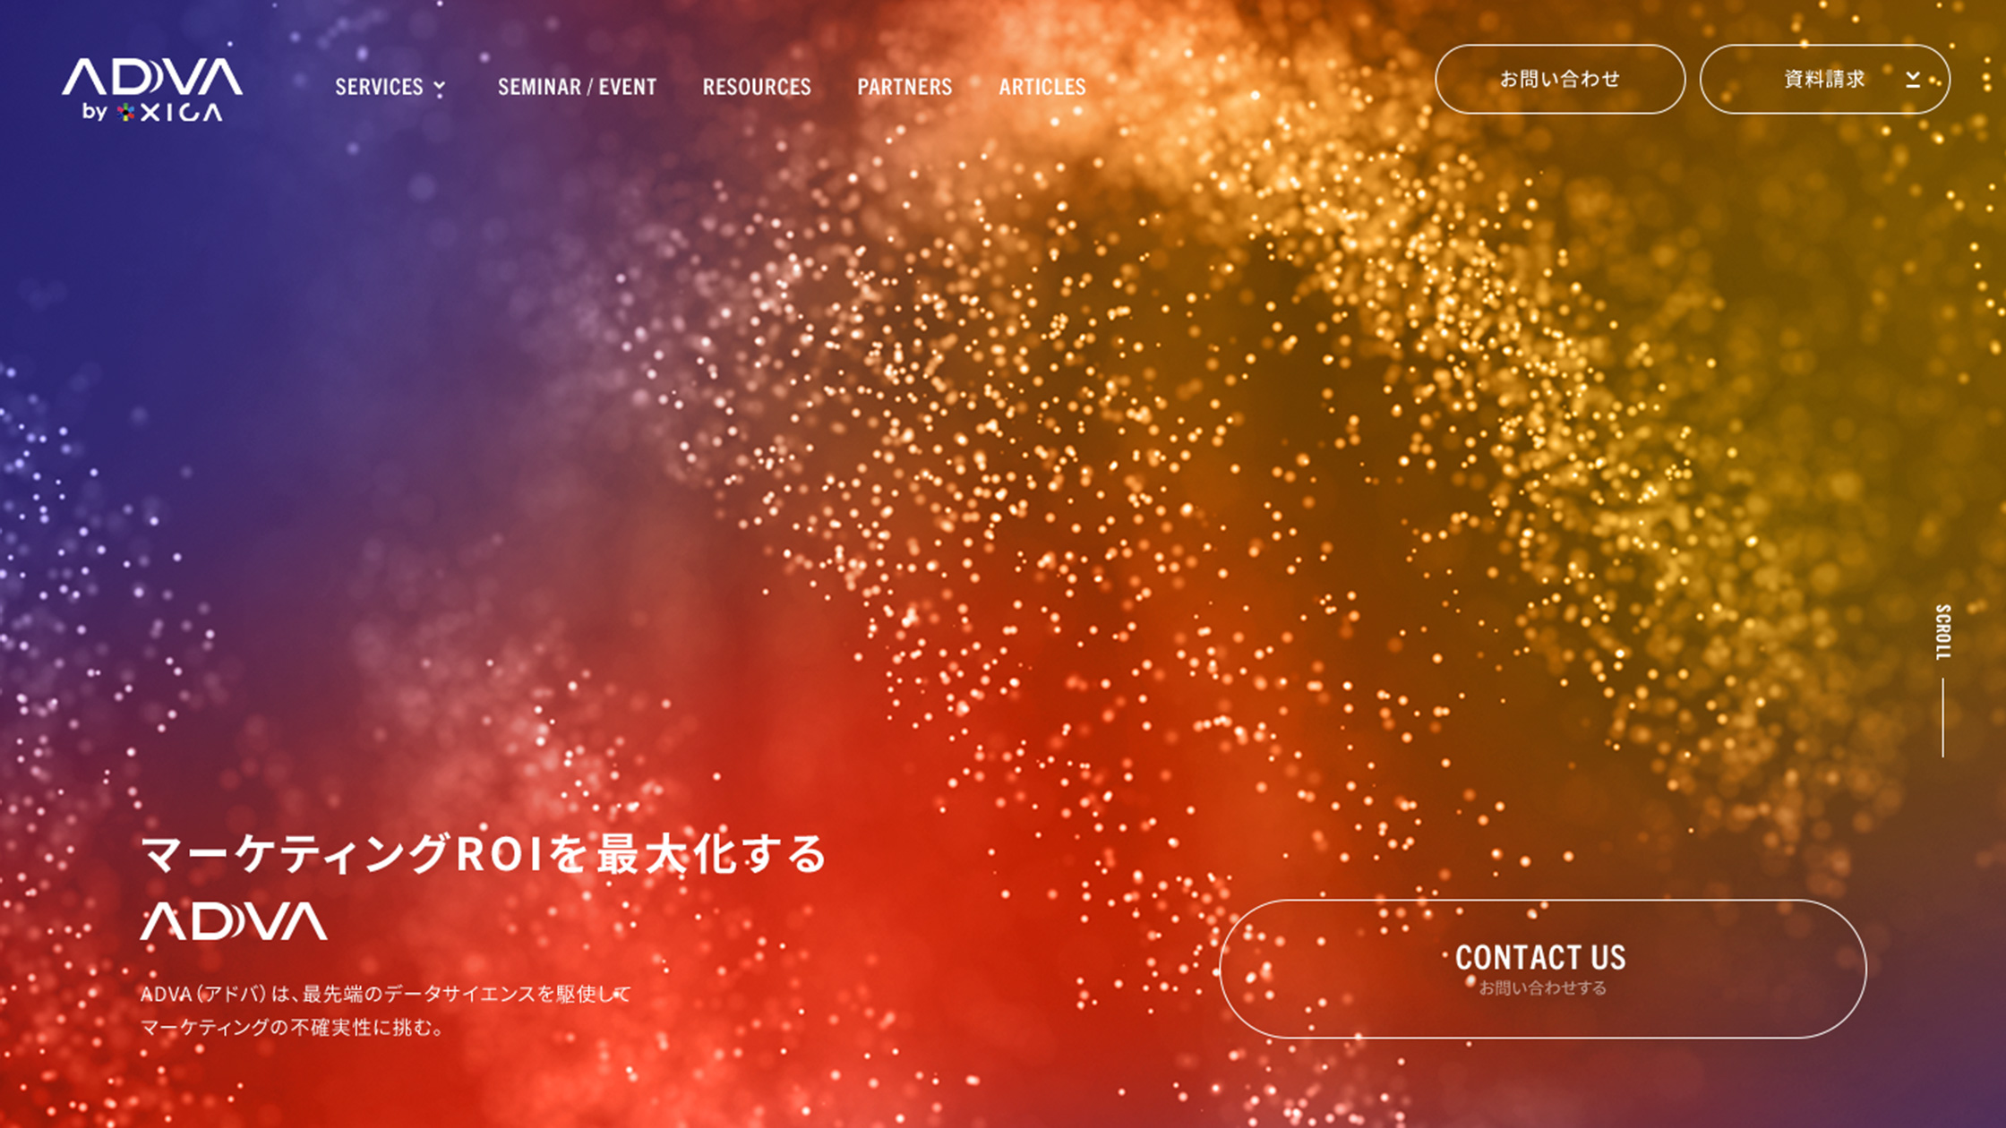The height and width of the screenshot is (1128, 2006).
Task: Expand the 資料請求 dropdown arrow
Action: click(1913, 80)
